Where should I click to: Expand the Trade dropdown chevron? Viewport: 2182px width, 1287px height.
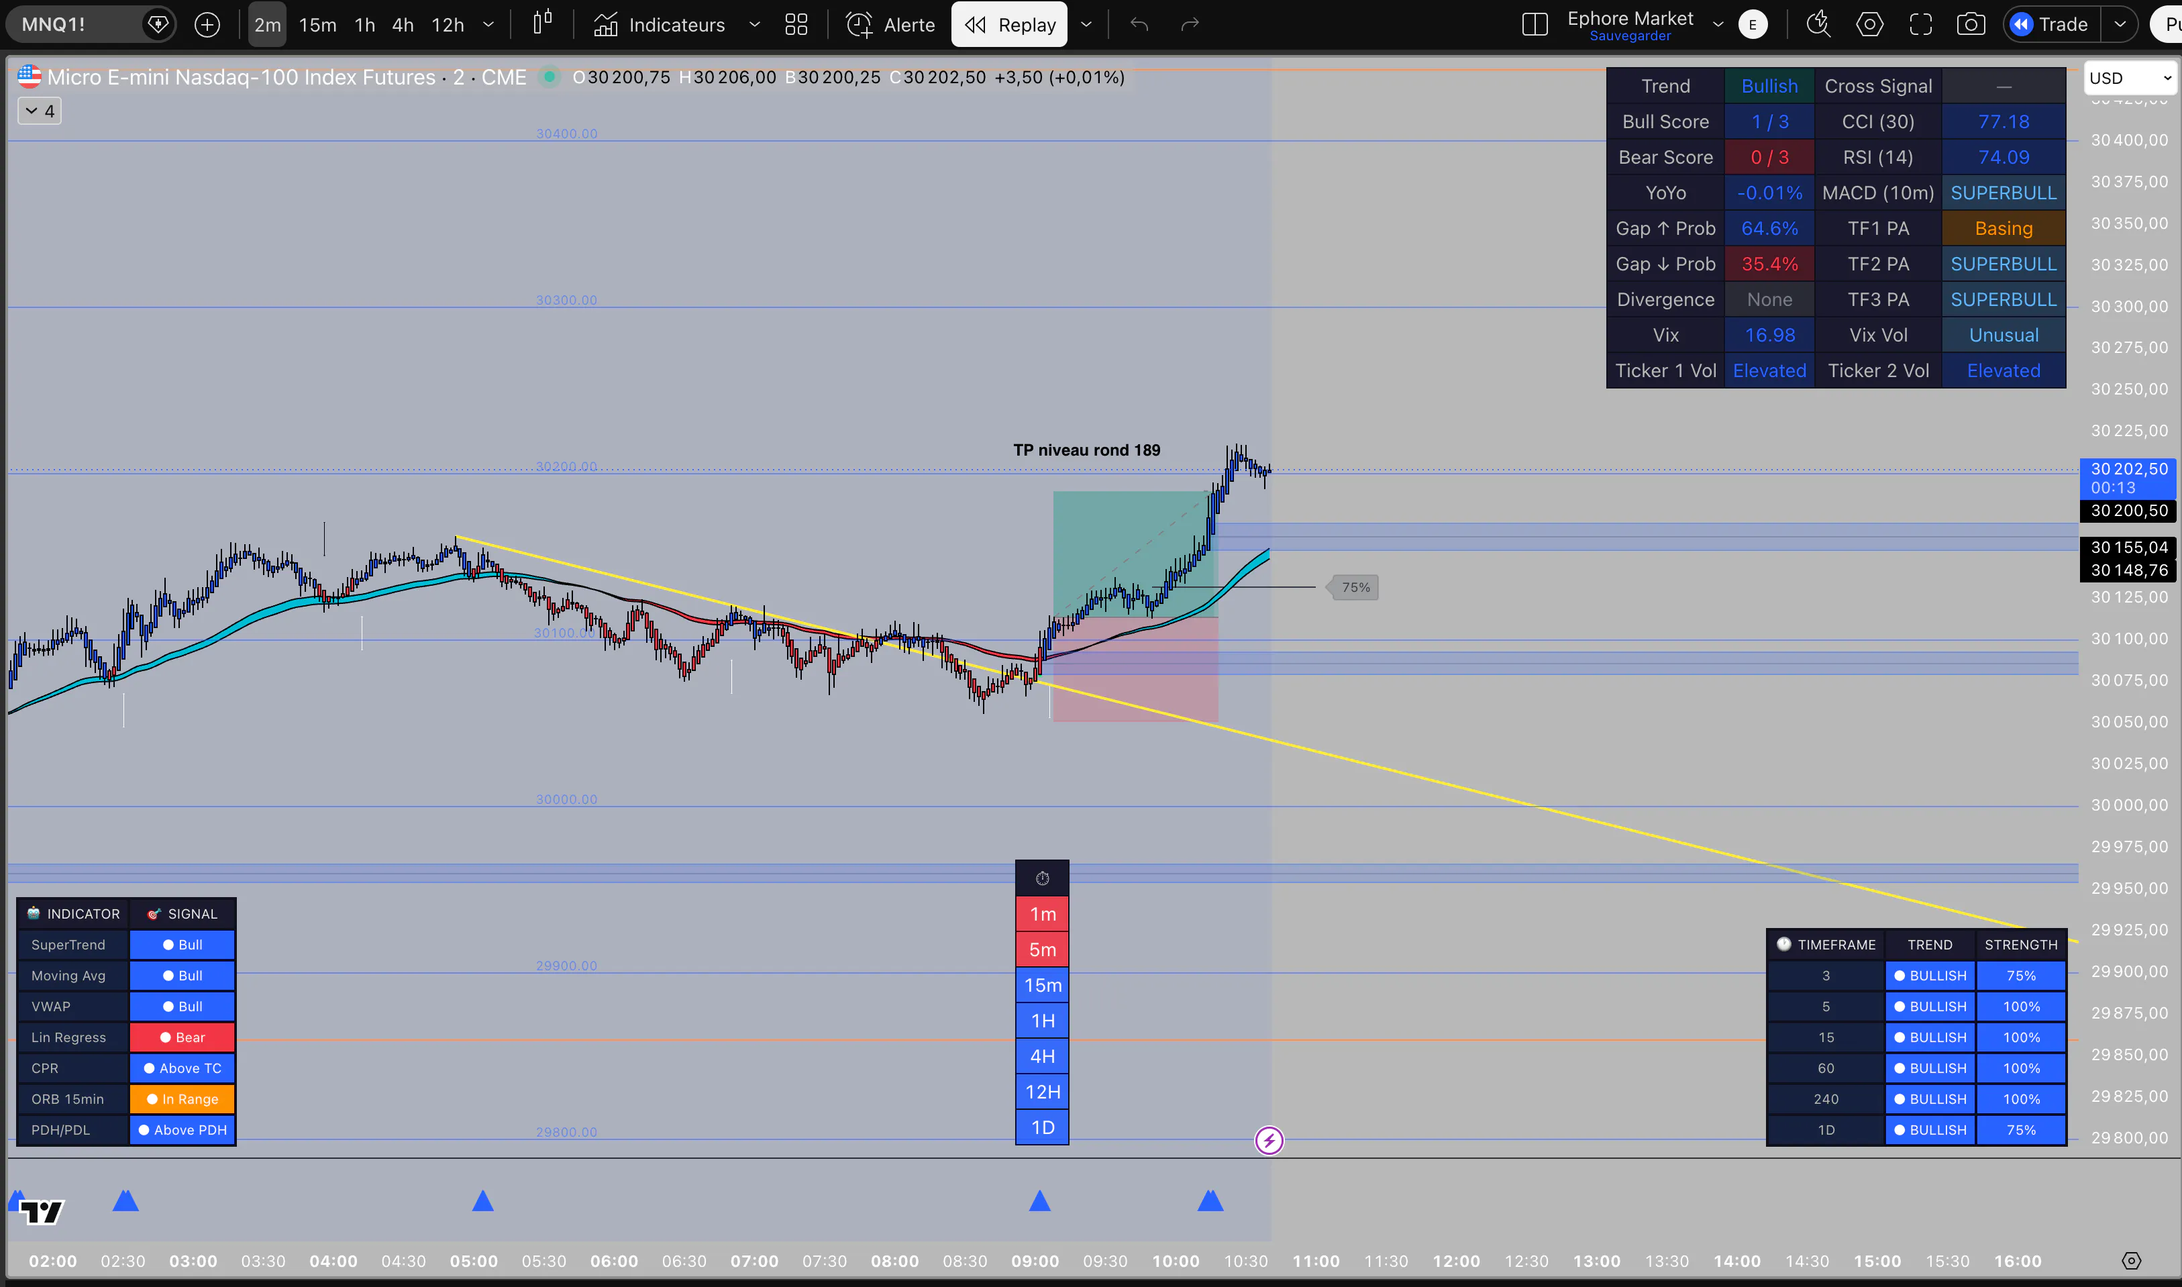[2120, 24]
